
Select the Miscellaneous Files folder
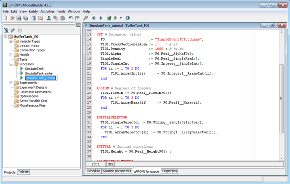32,105
